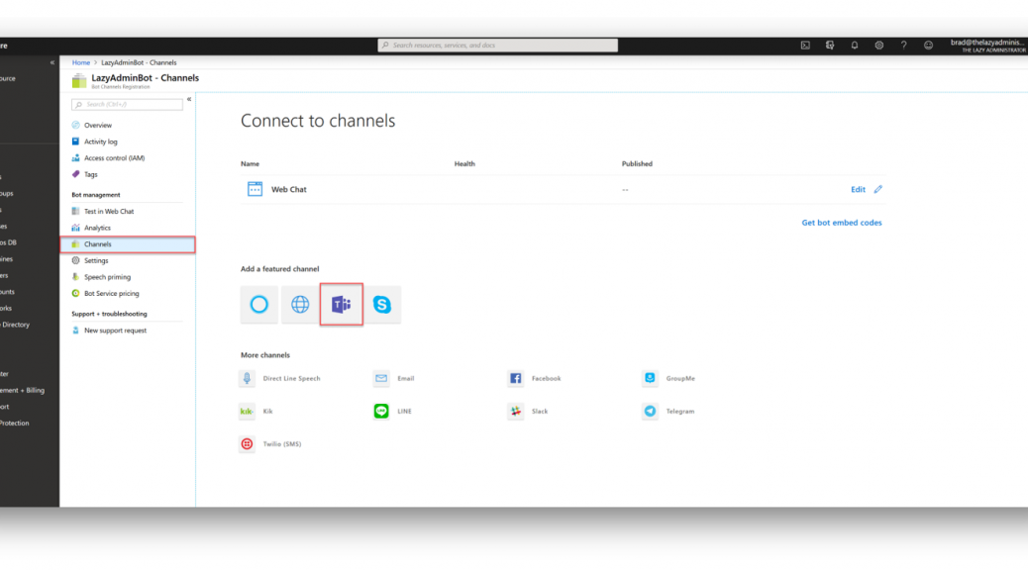Screen dimensions: 1028x570
Task: Click the Name column header
Action: (x=250, y=164)
